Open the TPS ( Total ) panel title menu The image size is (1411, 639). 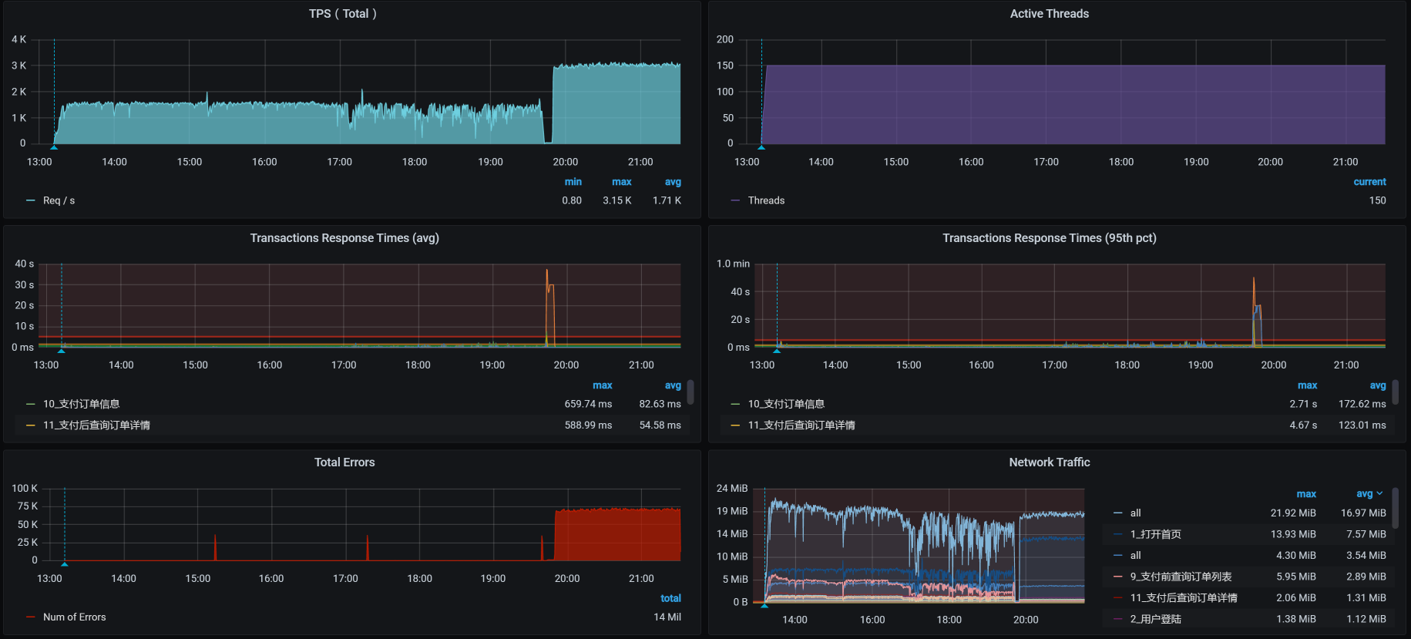click(343, 14)
